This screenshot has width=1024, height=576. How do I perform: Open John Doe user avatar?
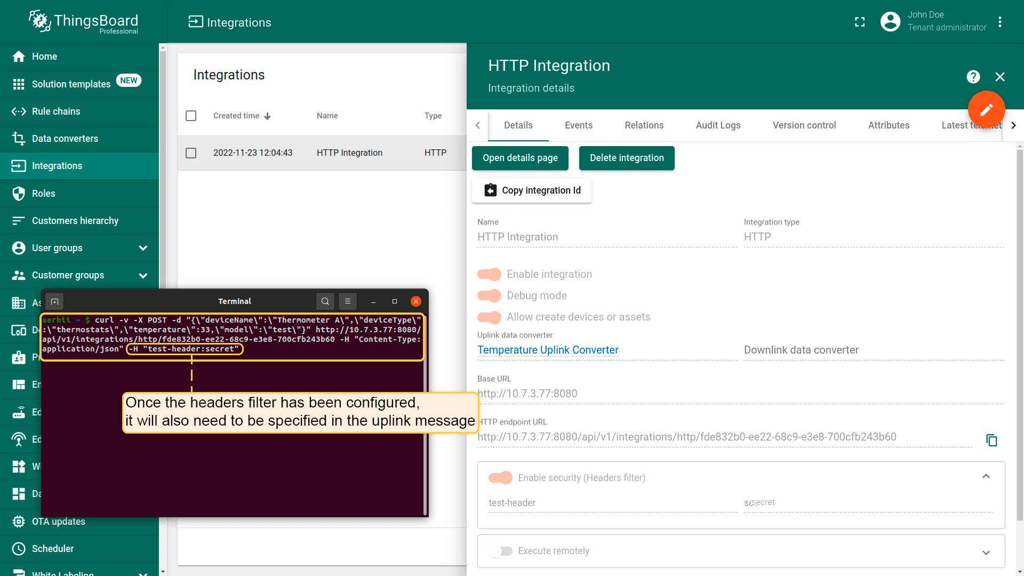point(890,21)
